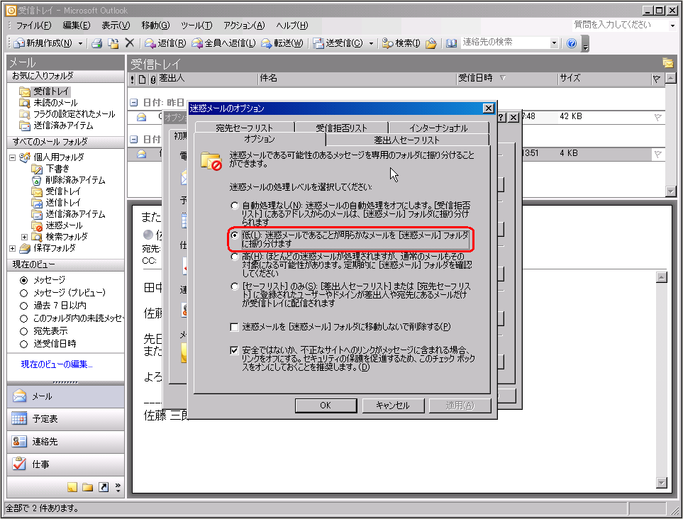Select Last 7 days (過去 7 日以内) view
683x519 pixels.
[24, 306]
